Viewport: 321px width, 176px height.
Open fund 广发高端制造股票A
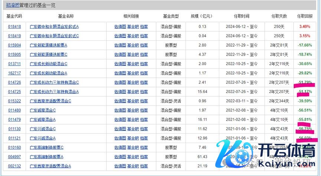tap(46, 156)
